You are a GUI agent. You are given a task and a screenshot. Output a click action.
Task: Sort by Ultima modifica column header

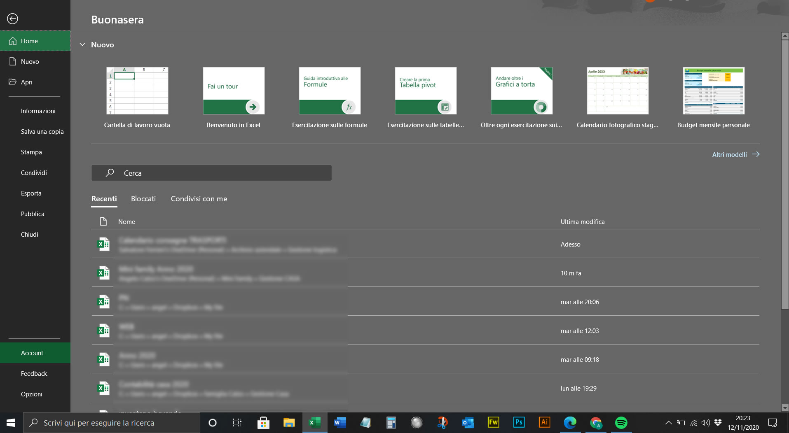point(583,221)
